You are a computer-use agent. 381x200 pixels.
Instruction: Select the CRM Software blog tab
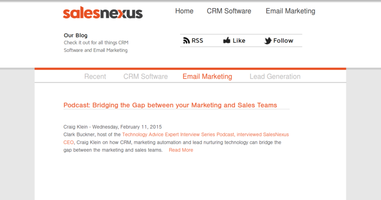pyautogui.click(x=145, y=76)
